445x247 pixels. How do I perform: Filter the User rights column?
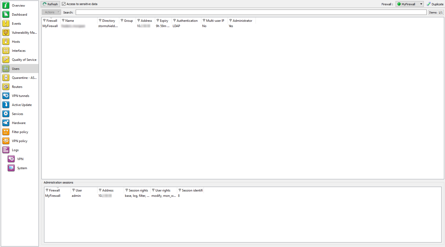pos(153,190)
